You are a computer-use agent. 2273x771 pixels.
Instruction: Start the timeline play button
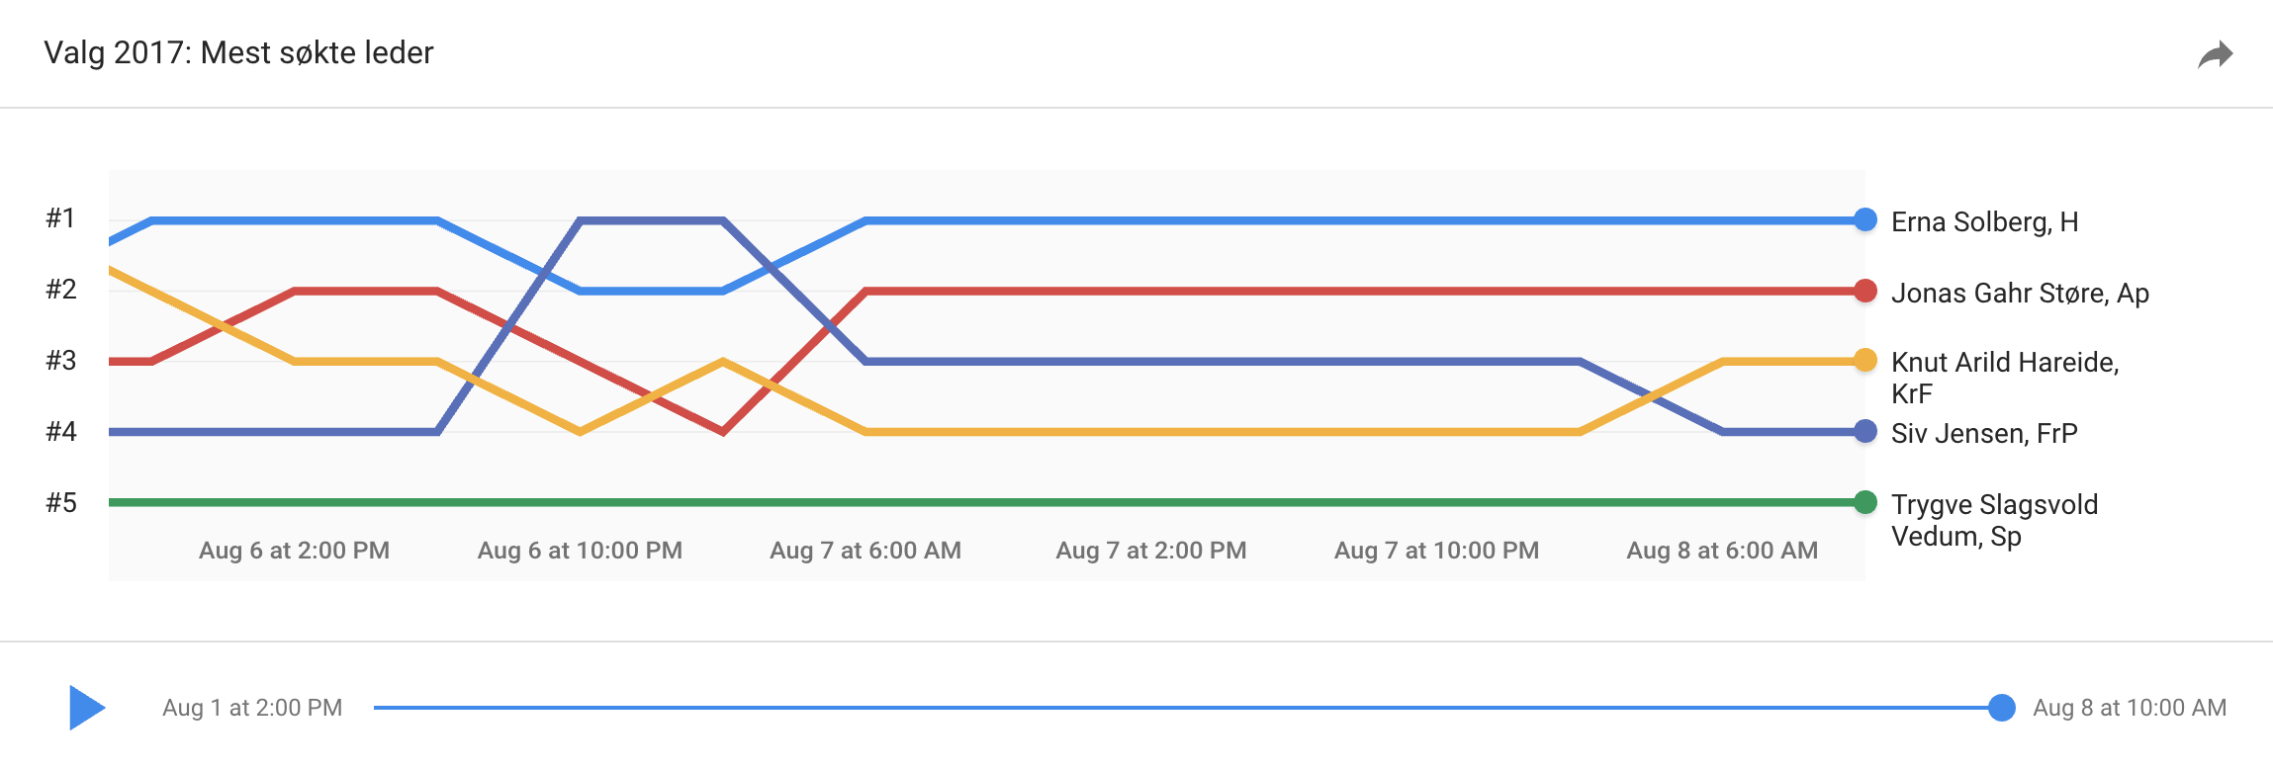(87, 708)
